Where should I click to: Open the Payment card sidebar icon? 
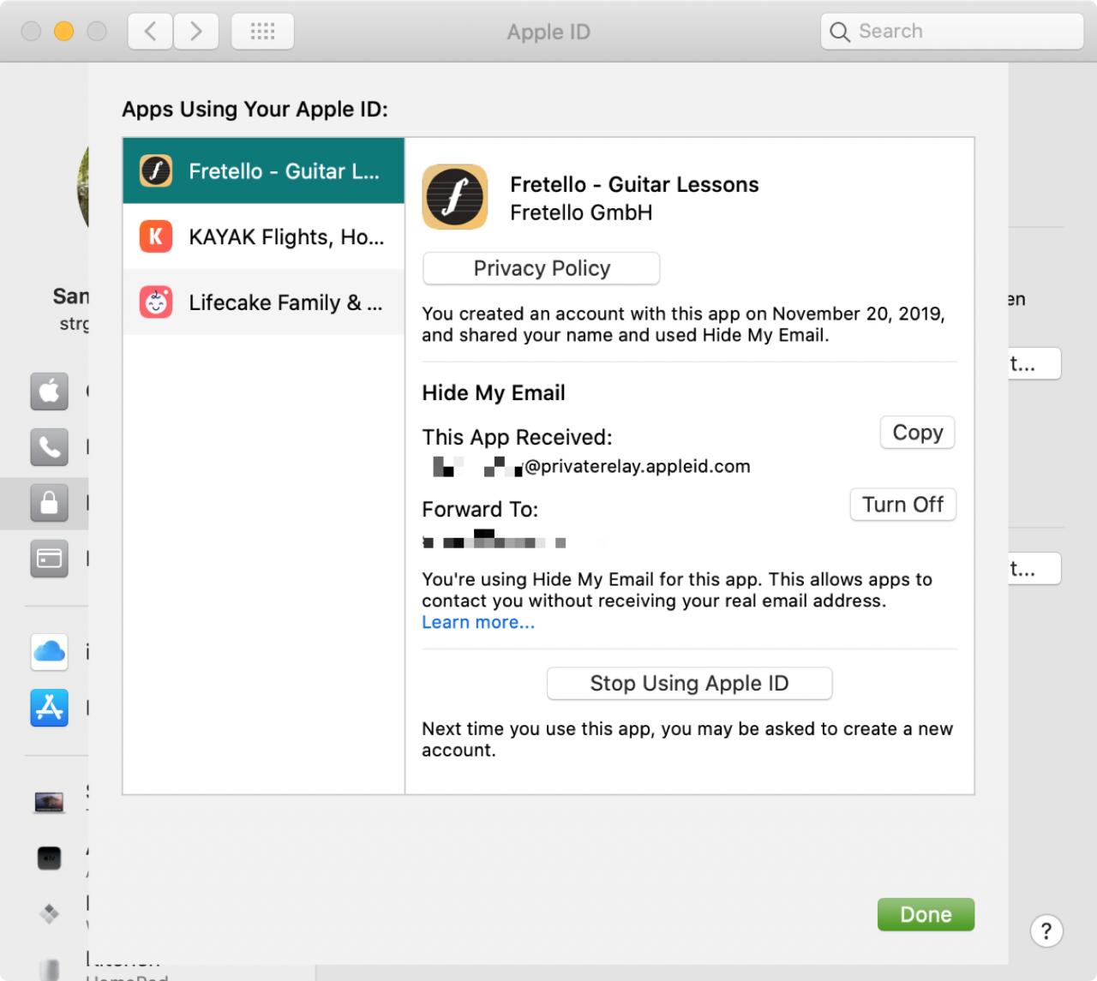(50, 559)
